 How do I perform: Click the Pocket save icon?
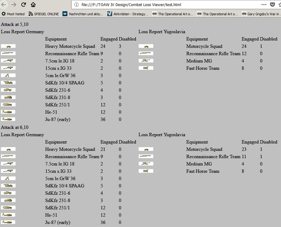click(x=272, y=5)
